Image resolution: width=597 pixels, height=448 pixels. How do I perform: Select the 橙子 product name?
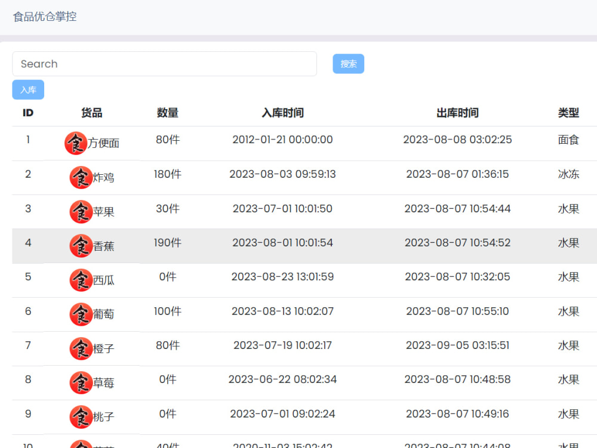point(103,349)
